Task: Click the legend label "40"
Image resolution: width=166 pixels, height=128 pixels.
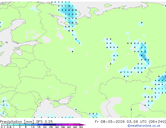Action: pos(69,127)
